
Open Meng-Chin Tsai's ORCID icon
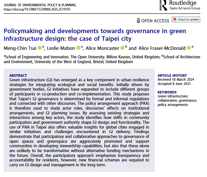coord(40,48)
